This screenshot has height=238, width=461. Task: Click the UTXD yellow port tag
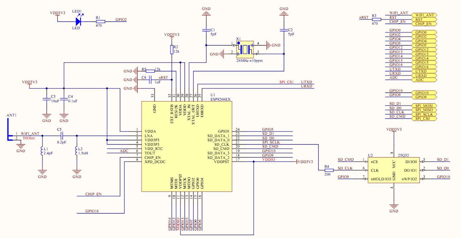[x=424, y=71]
